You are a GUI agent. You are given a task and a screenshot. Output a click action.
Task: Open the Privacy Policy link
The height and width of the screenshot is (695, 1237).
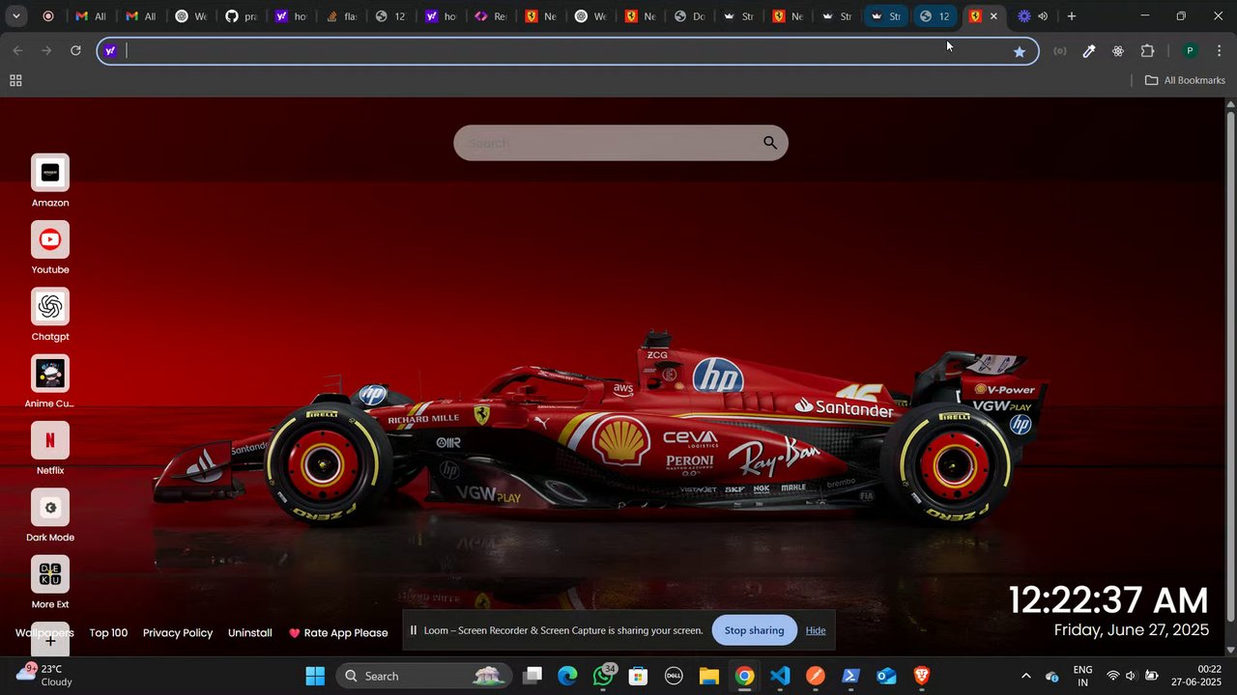pyautogui.click(x=178, y=633)
